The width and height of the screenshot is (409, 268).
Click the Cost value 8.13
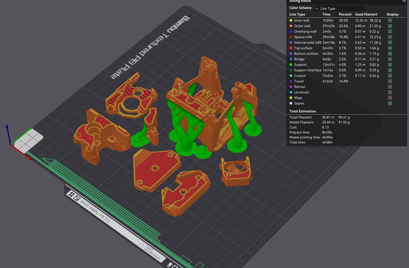click(x=325, y=127)
